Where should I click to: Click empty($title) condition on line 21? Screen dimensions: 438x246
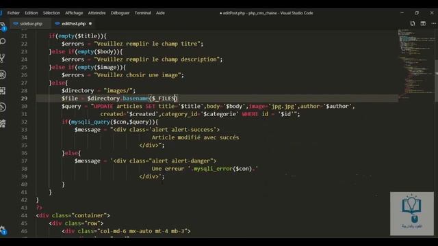pyautogui.click(x=79, y=36)
